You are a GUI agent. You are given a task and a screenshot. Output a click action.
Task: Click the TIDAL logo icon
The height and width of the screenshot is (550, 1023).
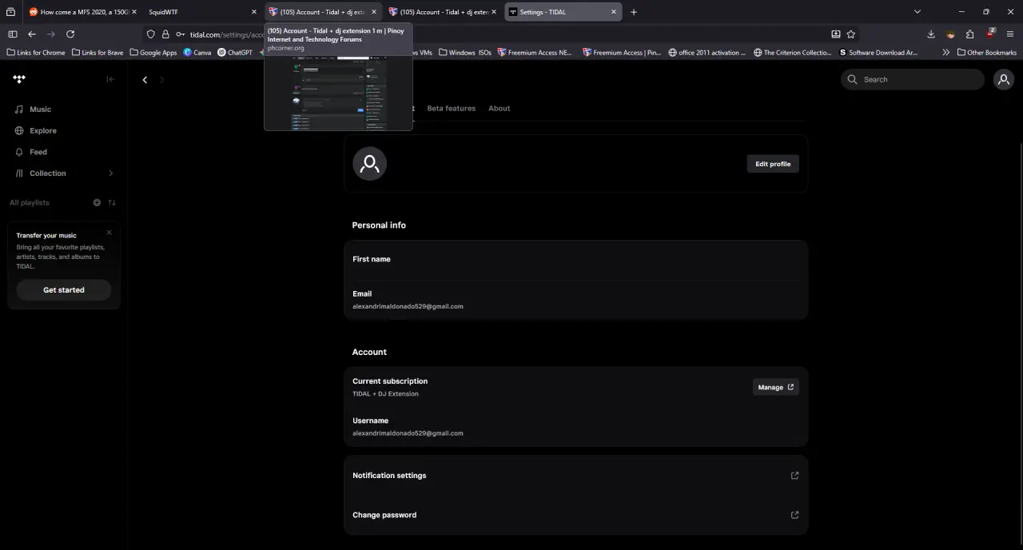pyautogui.click(x=19, y=79)
